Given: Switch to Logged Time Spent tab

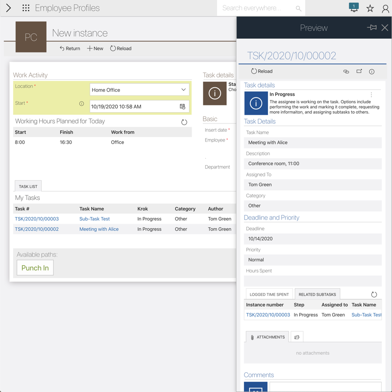Looking at the screenshot, I should 269,294.
